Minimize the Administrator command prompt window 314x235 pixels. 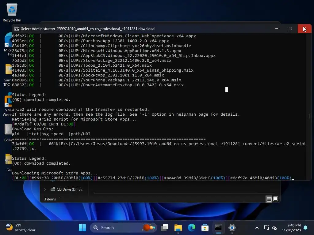[x=277, y=28]
